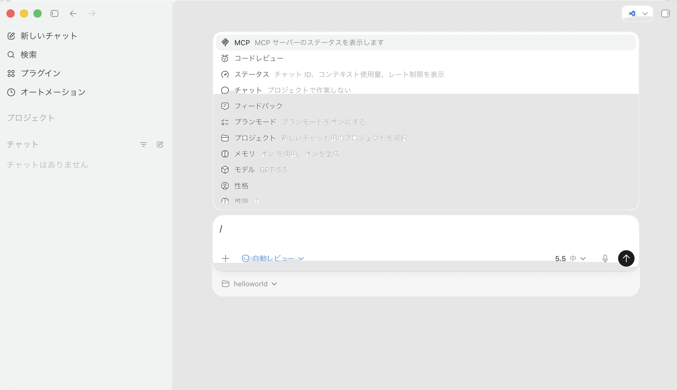This screenshot has width=677, height=390.
Task: Open the メモリ command entry
Action: point(426,154)
